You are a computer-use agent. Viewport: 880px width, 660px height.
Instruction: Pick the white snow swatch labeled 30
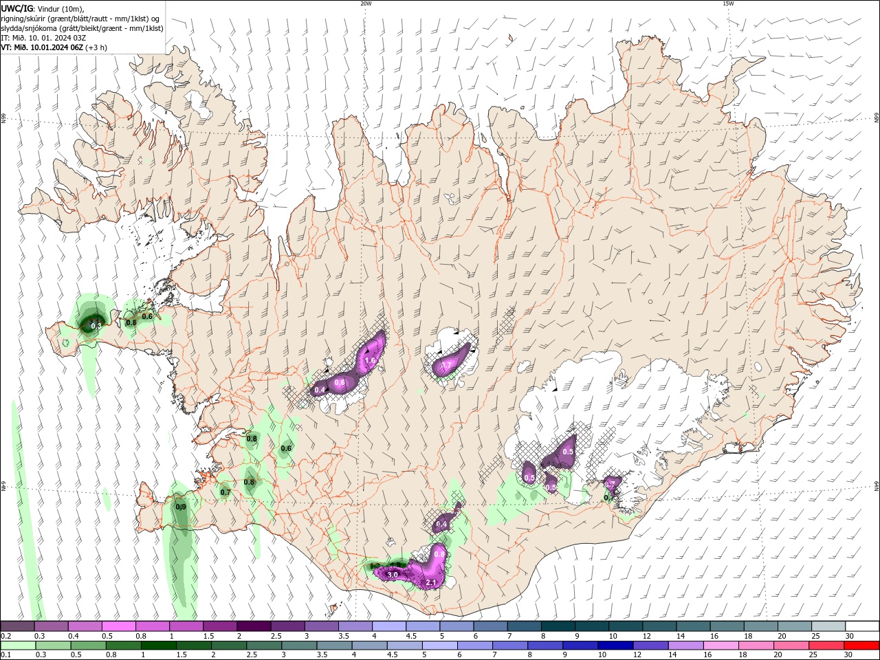(x=861, y=626)
